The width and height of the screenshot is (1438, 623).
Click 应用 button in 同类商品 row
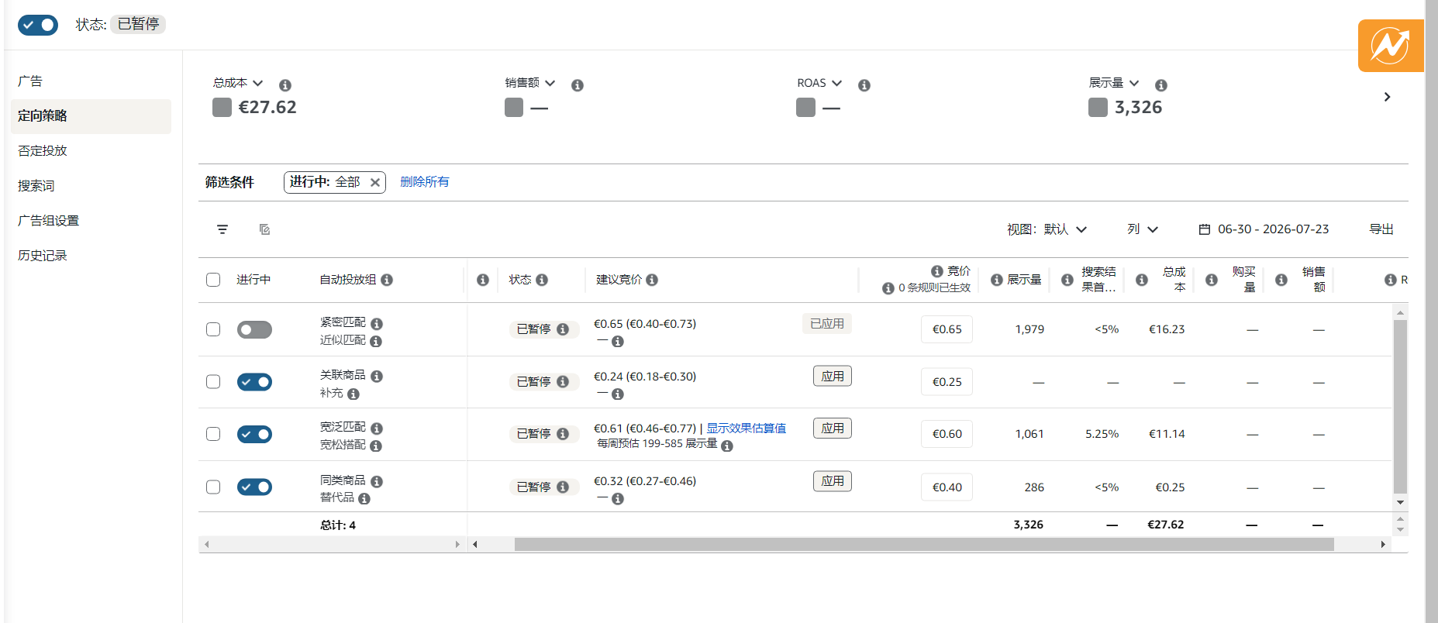tap(833, 481)
